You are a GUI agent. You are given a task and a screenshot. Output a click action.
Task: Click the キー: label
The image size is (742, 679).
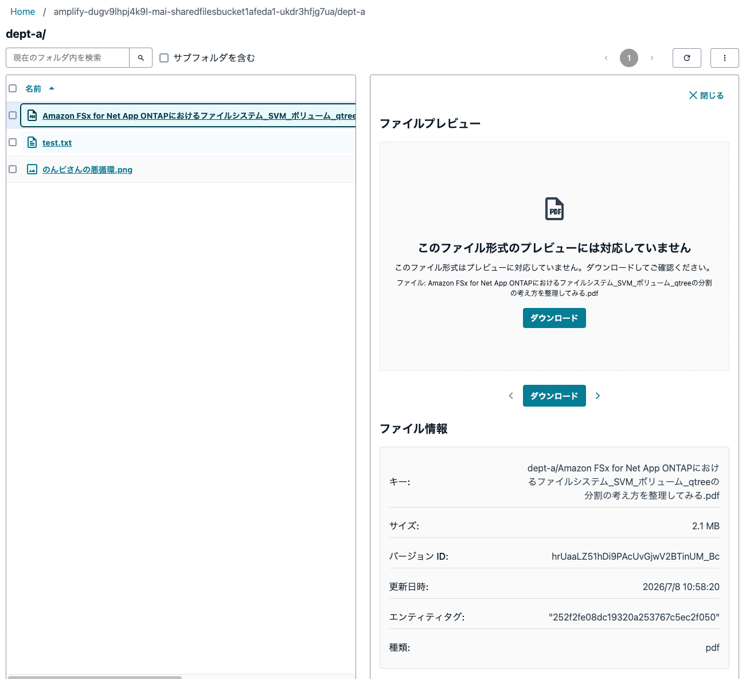(400, 482)
